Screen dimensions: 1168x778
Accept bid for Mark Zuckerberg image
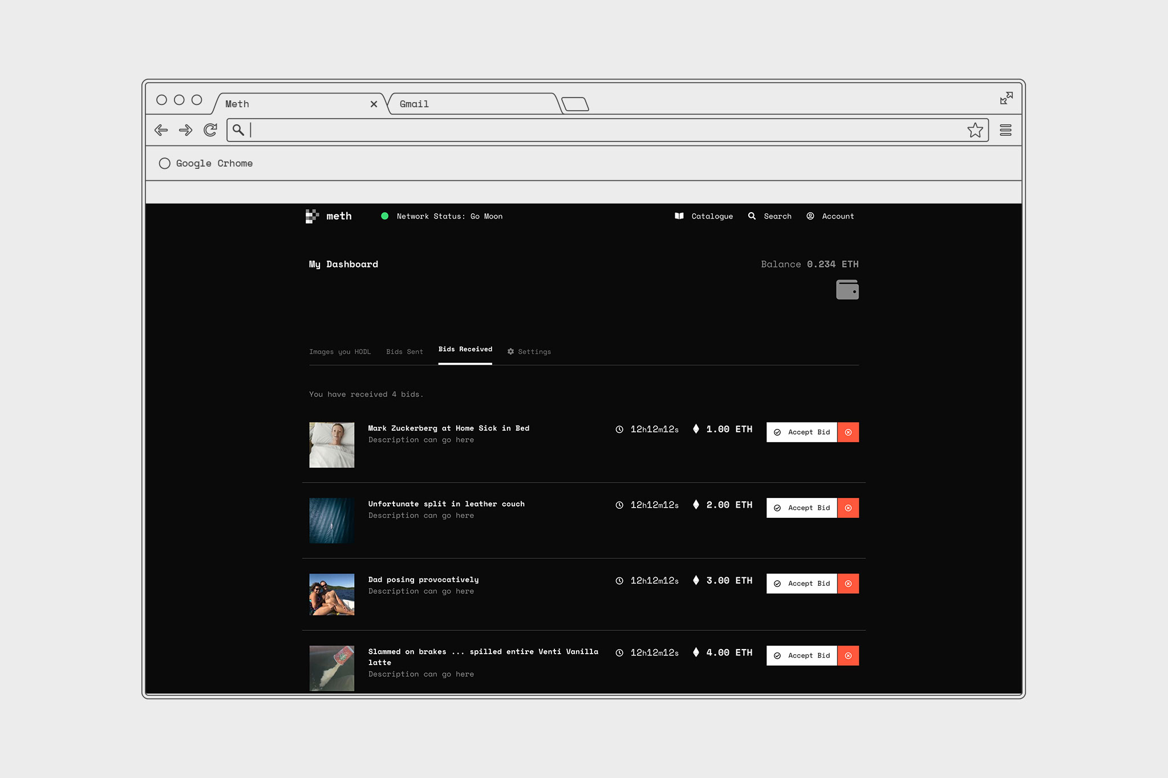coord(802,432)
